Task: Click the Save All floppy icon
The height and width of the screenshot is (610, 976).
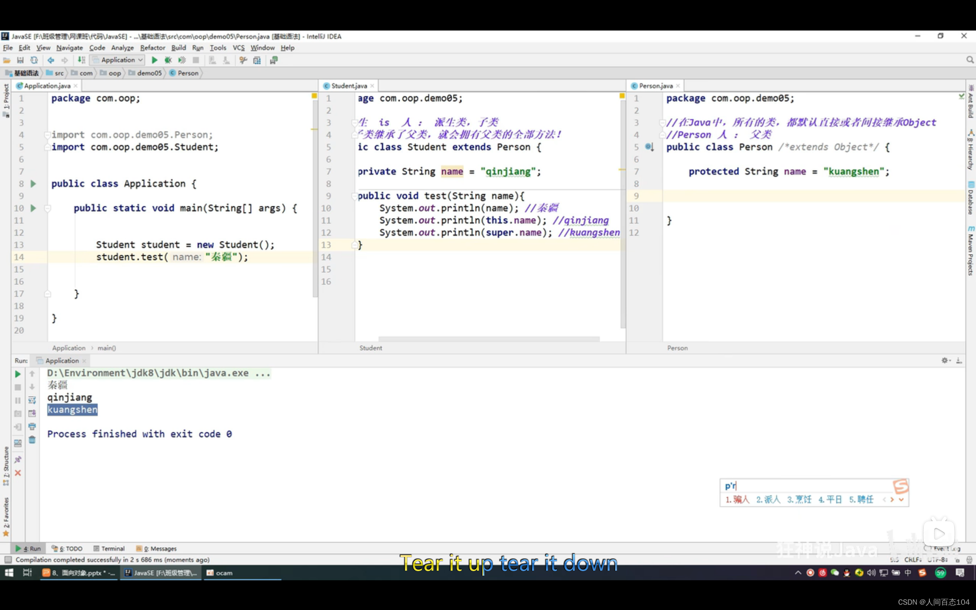Action: click(x=20, y=60)
